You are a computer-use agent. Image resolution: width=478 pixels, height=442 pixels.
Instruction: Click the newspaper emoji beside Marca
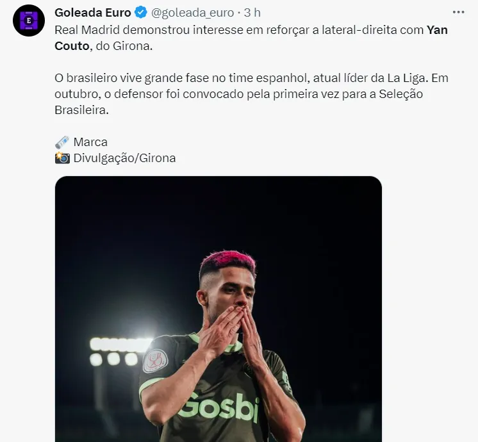point(62,142)
